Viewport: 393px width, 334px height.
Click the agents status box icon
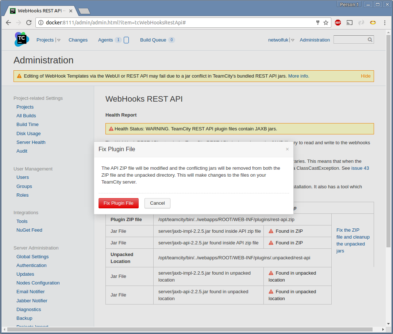pos(126,40)
